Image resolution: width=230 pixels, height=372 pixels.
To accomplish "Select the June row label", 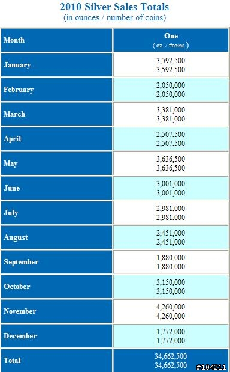I will 56,188.
